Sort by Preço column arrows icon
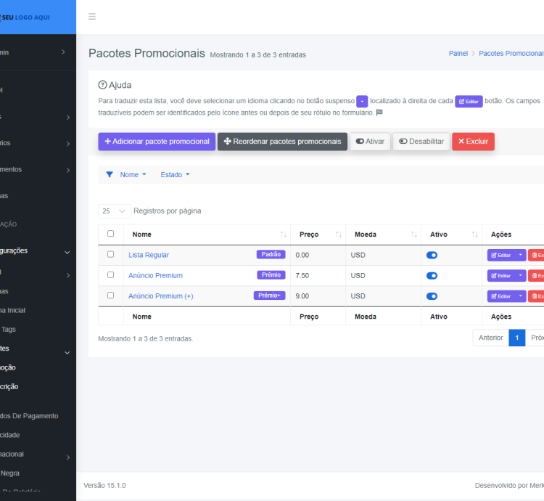 click(338, 235)
